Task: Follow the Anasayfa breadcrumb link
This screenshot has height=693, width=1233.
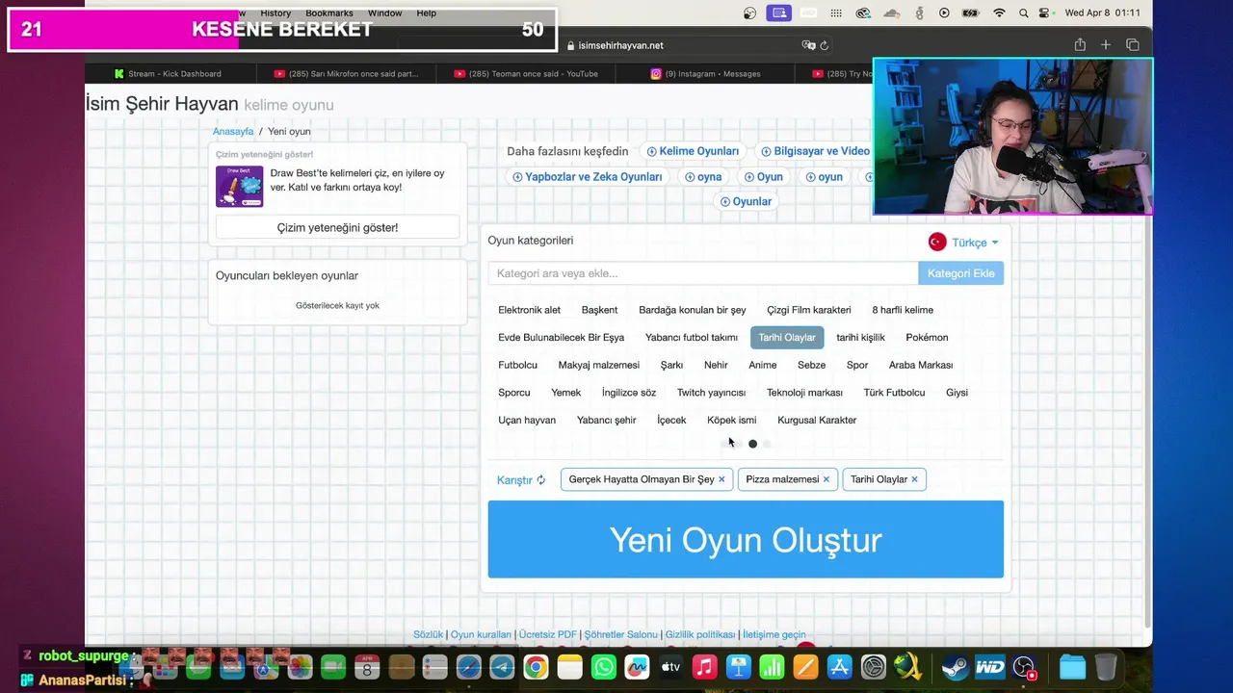Action: coord(233,131)
